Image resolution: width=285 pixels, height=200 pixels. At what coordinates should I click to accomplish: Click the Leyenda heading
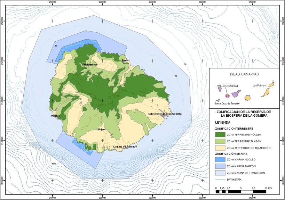click(223, 122)
